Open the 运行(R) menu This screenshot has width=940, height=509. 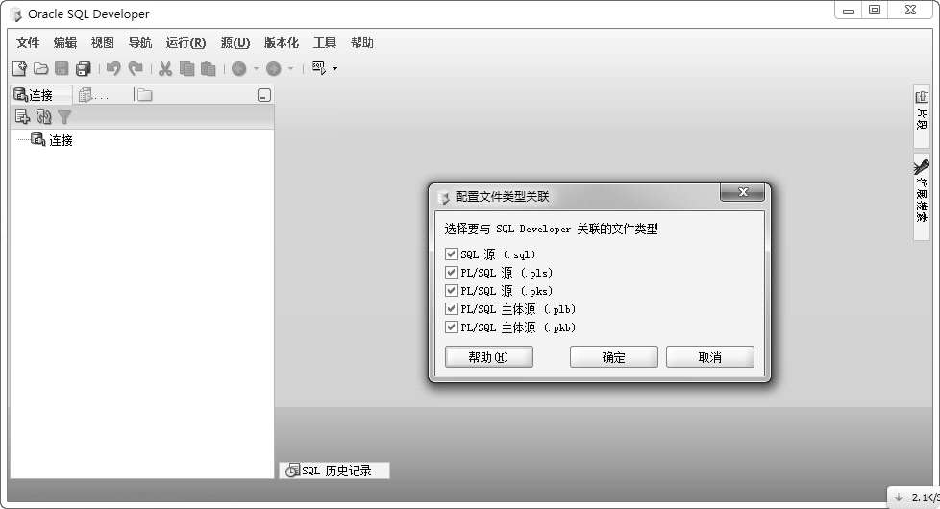click(x=186, y=42)
